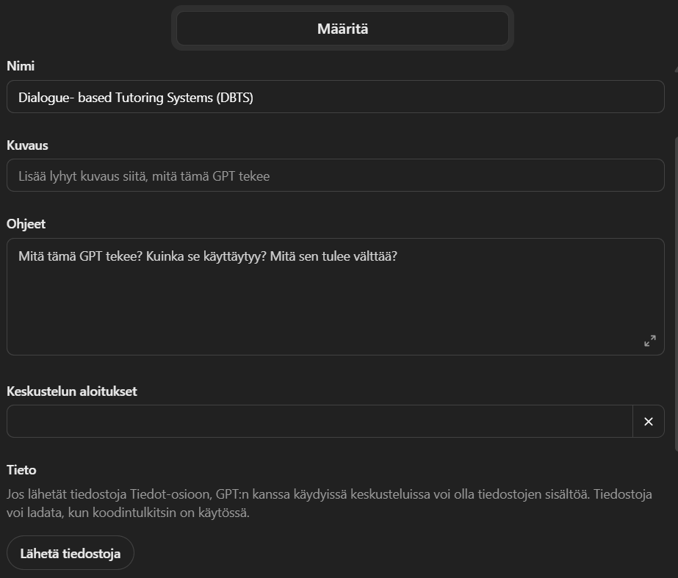
Task: Click the word "Tutoring" in the name field
Action: pyautogui.click(x=140, y=98)
